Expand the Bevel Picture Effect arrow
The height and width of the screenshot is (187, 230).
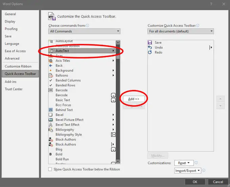[x=113, y=120]
